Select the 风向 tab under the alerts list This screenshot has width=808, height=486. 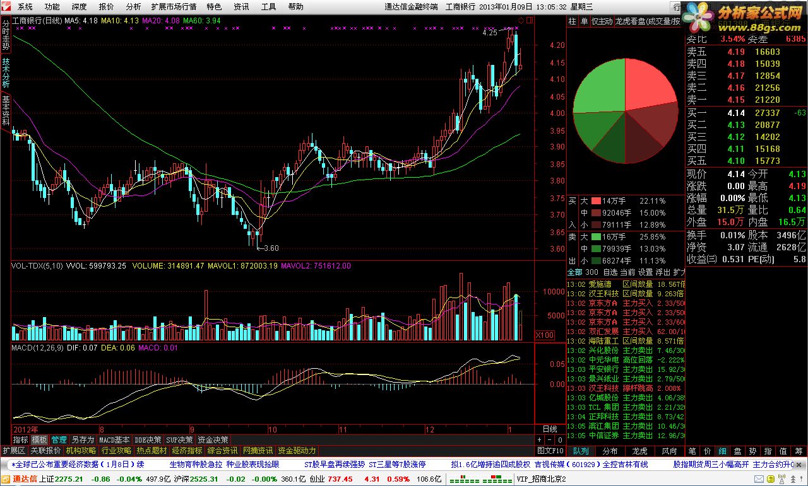coord(669,451)
